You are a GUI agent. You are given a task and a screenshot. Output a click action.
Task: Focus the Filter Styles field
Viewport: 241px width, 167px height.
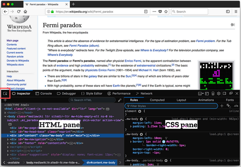(171, 106)
